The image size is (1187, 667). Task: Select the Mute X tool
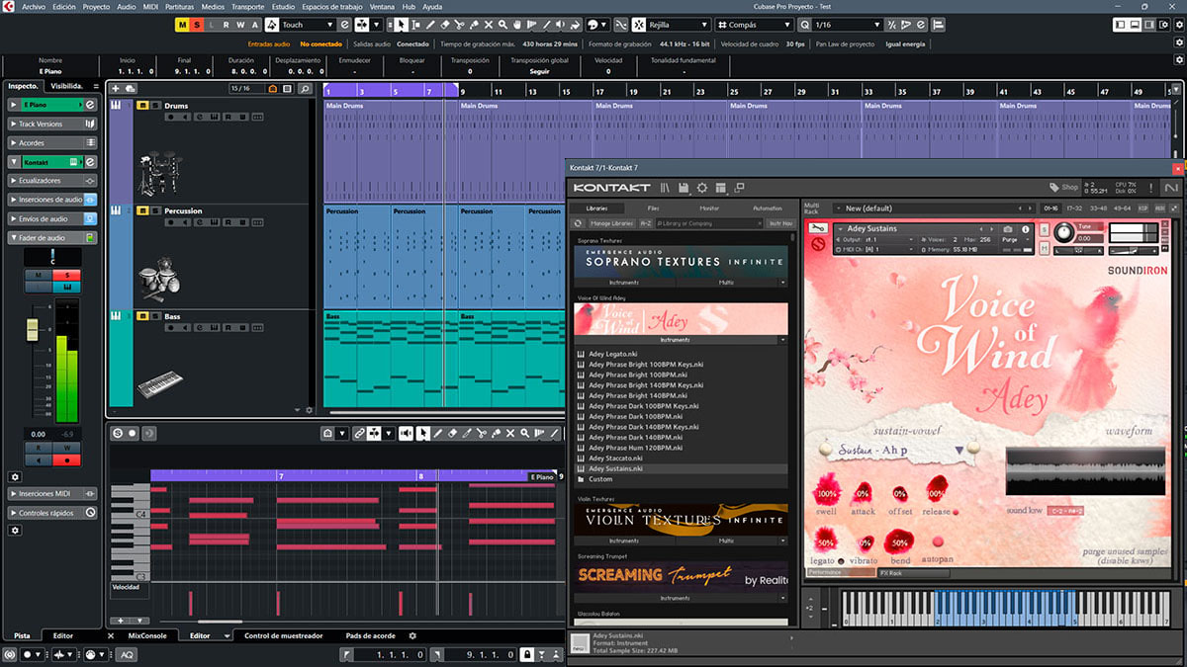point(490,24)
